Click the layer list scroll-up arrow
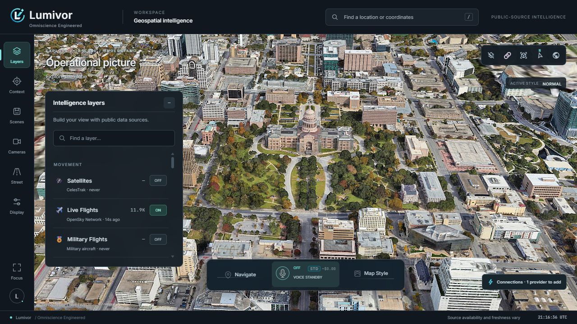This screenshot has width=577, height=324. point(173,154)
